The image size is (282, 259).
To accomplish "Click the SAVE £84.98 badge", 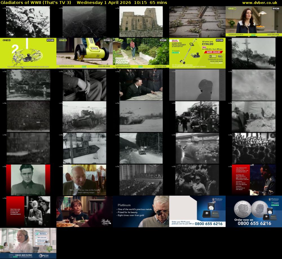I will tap(213, 52).
